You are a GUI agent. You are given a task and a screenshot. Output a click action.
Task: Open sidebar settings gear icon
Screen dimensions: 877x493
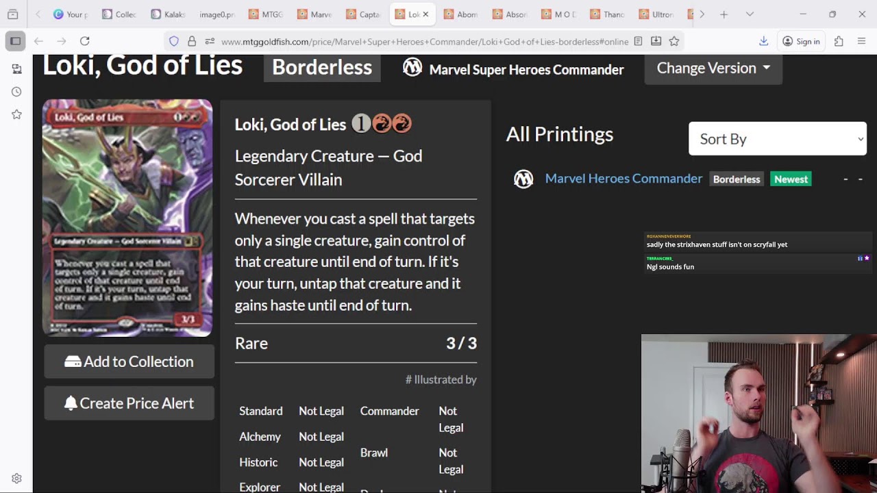[x=16, y=479]
